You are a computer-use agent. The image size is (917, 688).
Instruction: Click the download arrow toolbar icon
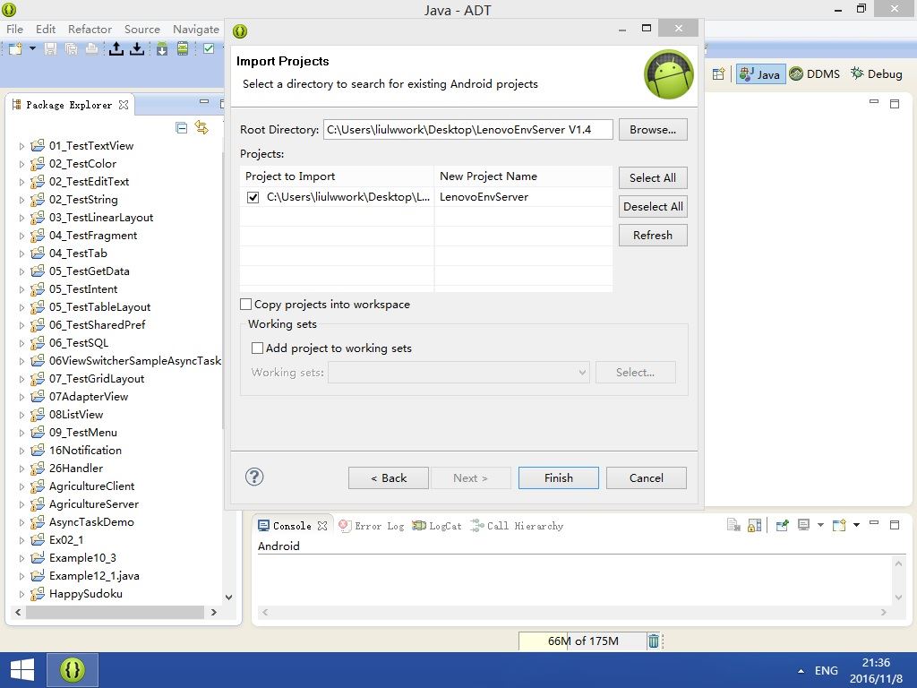point(137,48)
